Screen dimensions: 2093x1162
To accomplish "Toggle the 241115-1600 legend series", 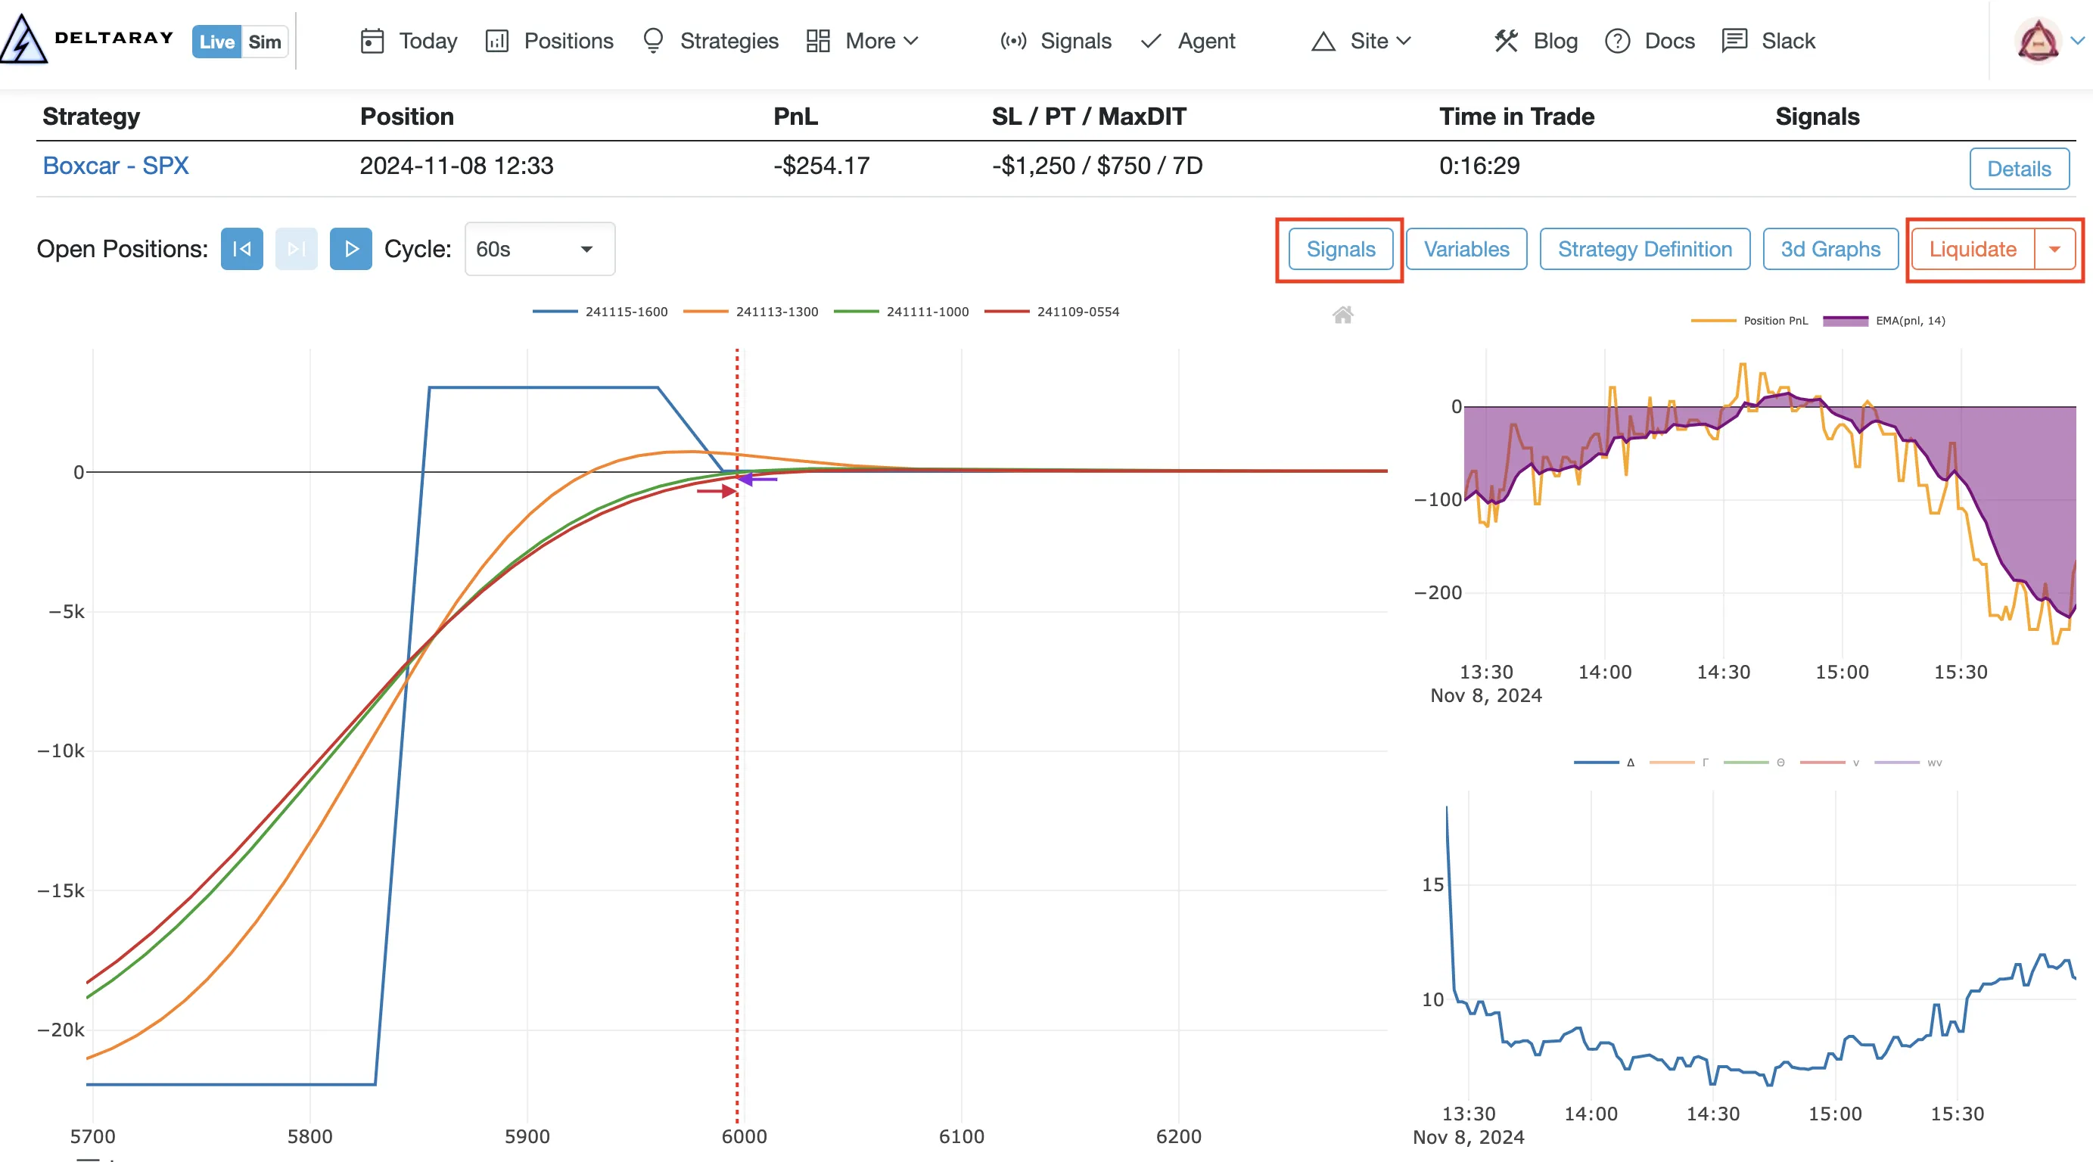I will pyautogui.click(x=601, y=312).
